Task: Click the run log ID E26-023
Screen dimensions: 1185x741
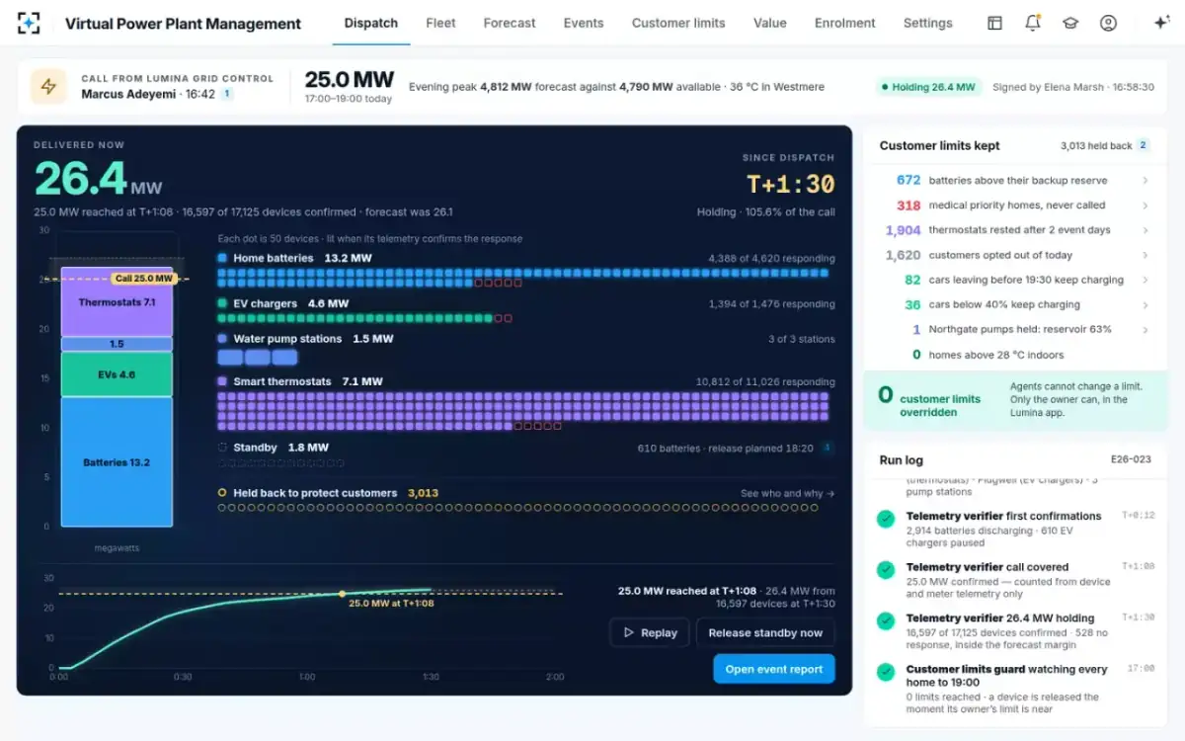Action: click(x=1131, y=459)
